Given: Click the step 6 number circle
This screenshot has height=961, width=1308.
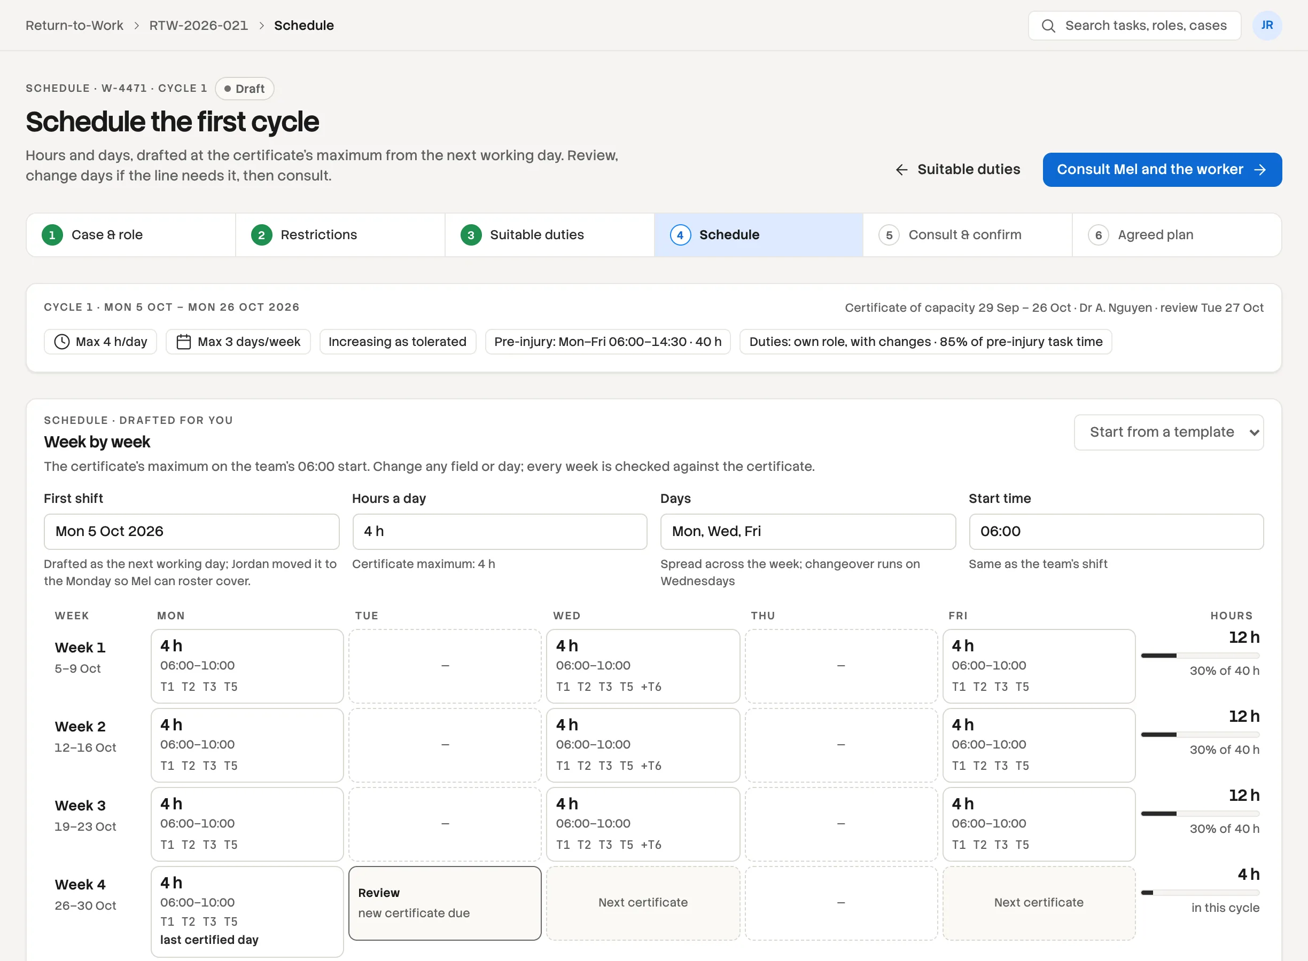Looking at the screenshot, I should click(x=1099, y=235).
